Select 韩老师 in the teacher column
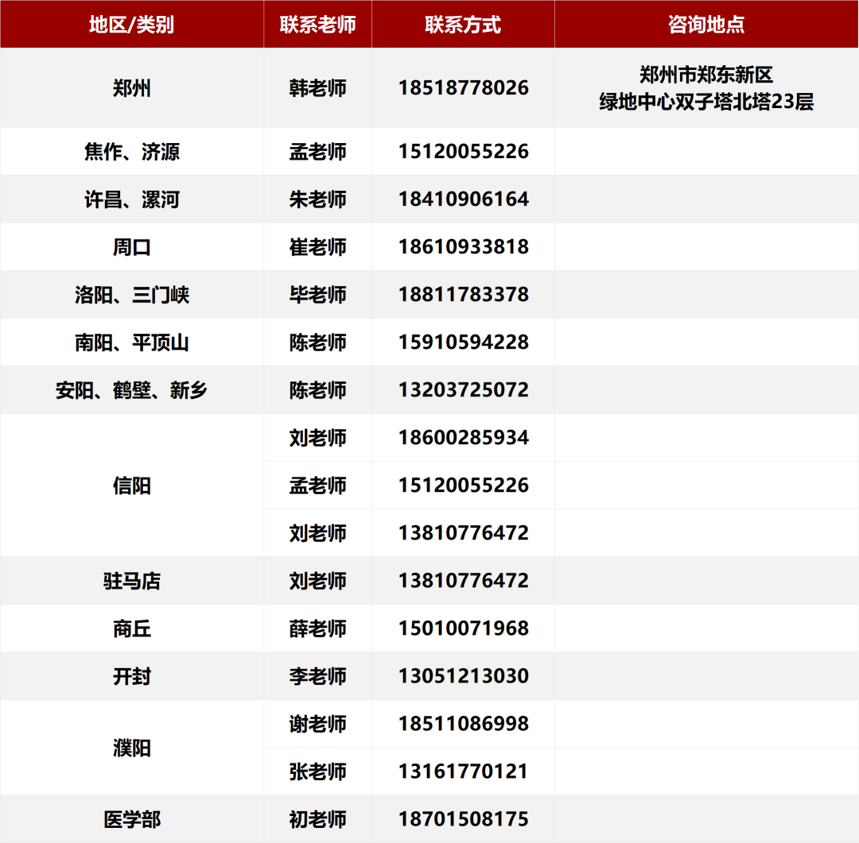 coord(317,88)
